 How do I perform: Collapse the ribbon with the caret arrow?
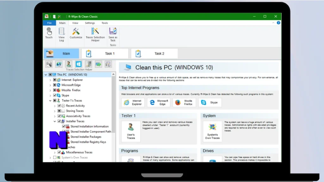coord(273,23)
